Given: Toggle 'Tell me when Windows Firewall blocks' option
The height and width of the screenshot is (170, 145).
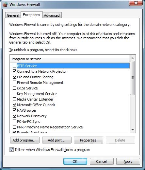Looking at the screenshot, I should pyautogui.click(x=11, y=150).
